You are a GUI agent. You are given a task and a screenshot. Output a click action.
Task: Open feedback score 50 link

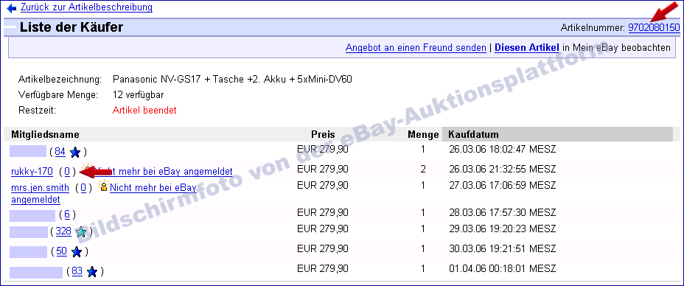tap(61, 251)
